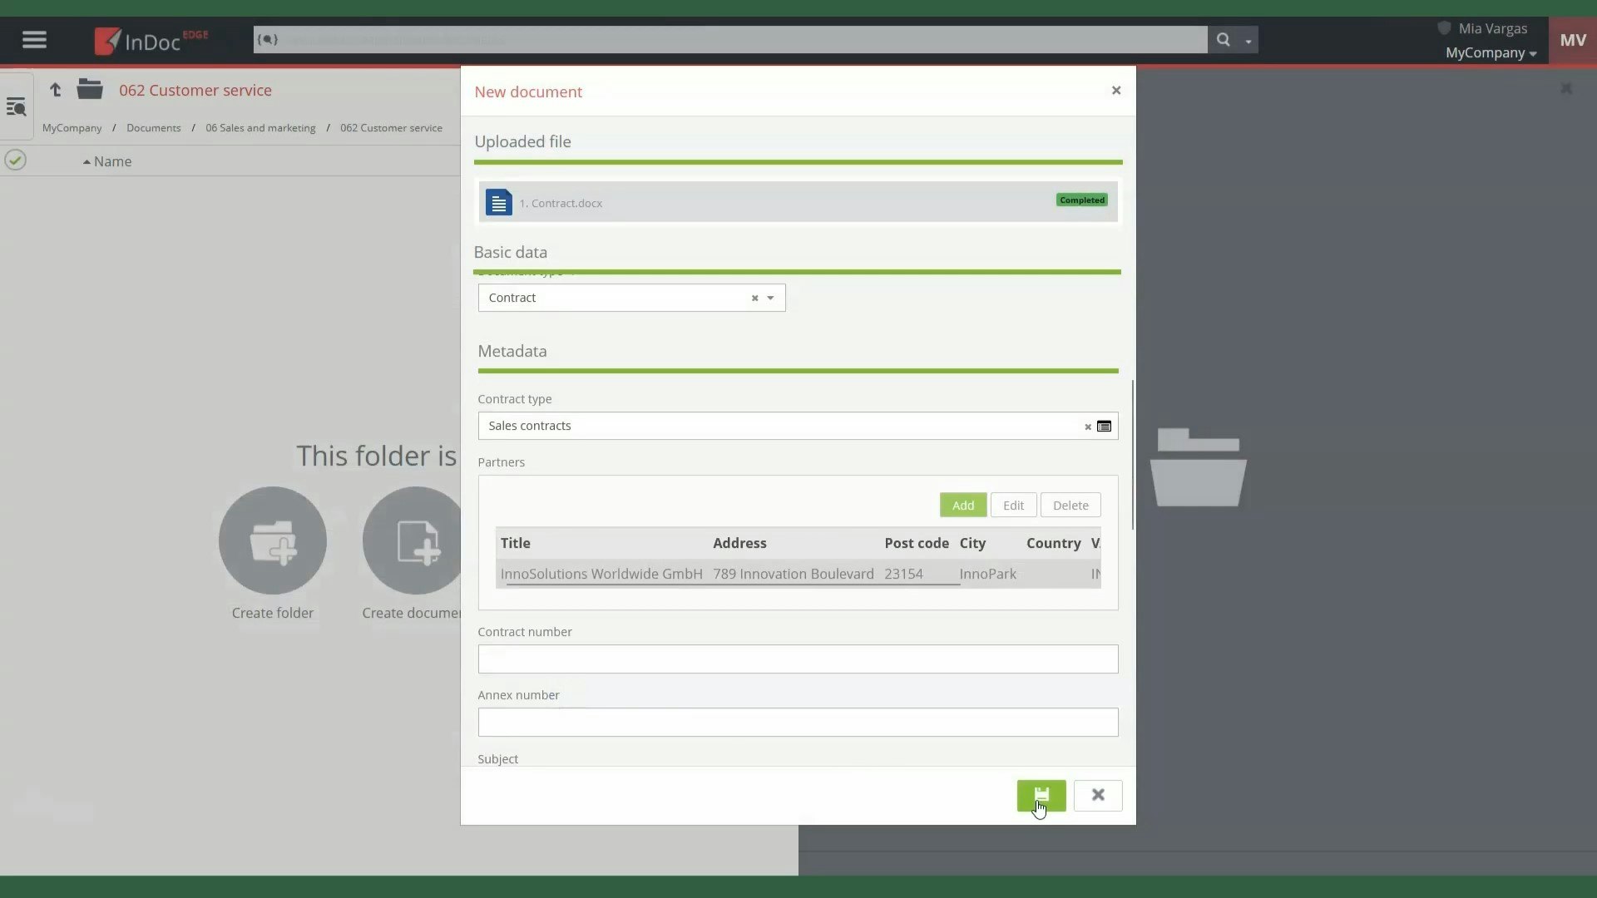Image resolution: width=1597 pixels, height=898 pixels.
Task: Open the sidebar search list panel icon
Action: coord(16,106)
